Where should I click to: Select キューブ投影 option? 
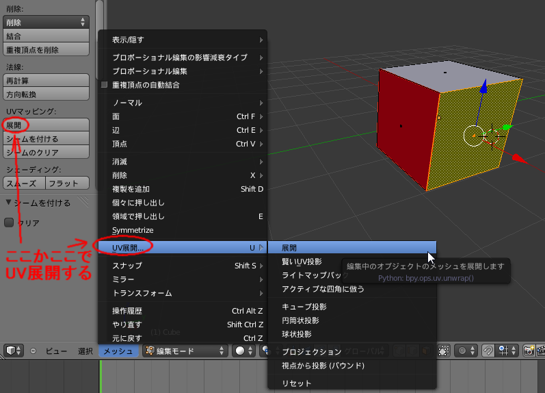coord(352,307)
